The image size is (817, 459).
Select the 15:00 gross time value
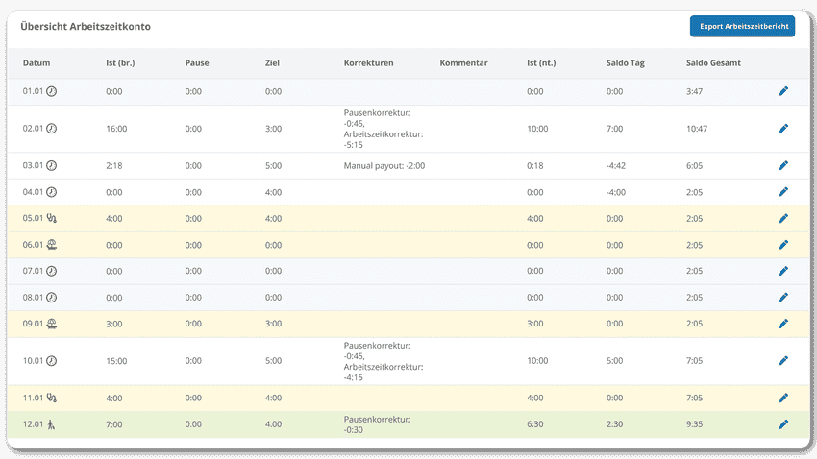pos(116,361)
